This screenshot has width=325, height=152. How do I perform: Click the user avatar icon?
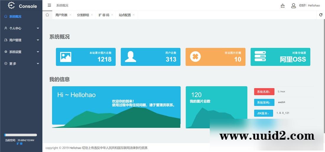[x=293, y=6]
